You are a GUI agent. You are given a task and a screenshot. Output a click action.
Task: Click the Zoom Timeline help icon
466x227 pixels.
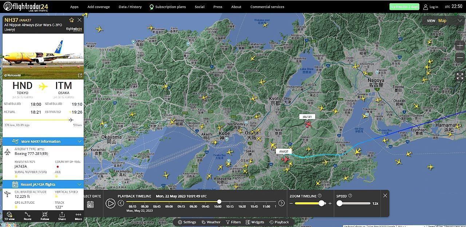[320, 196]
